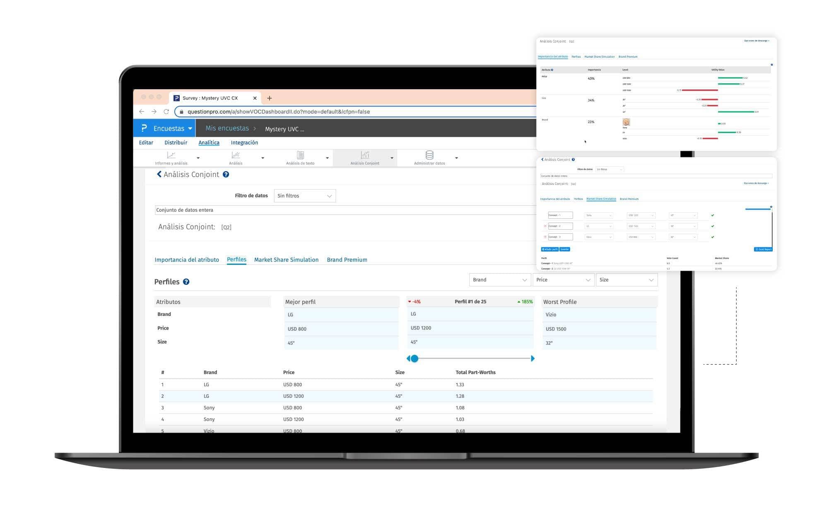The width and height of the screenshot is (817, 521).
Task: Click the help icon beside Perfiles heading
Action: [x=186, y=282]
